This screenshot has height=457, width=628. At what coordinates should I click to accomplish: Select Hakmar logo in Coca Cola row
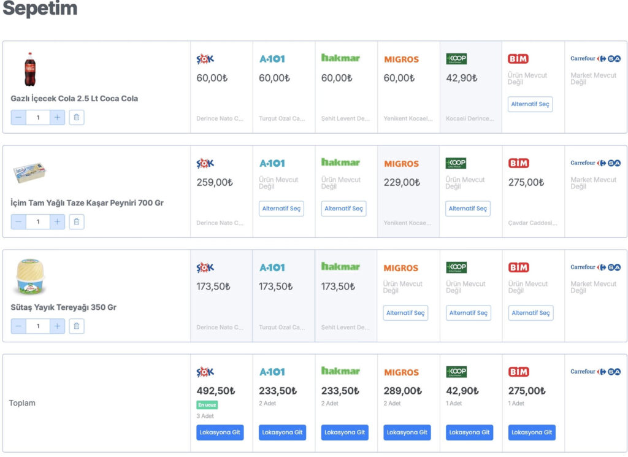click(340, 58)
